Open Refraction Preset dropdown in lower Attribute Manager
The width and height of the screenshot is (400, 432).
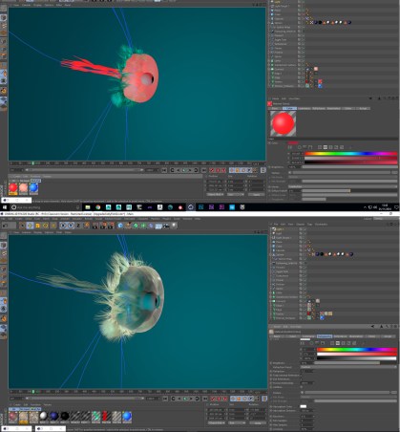348,367
